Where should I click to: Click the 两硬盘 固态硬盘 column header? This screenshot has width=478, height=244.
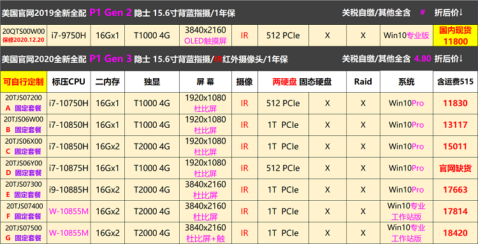302,81
